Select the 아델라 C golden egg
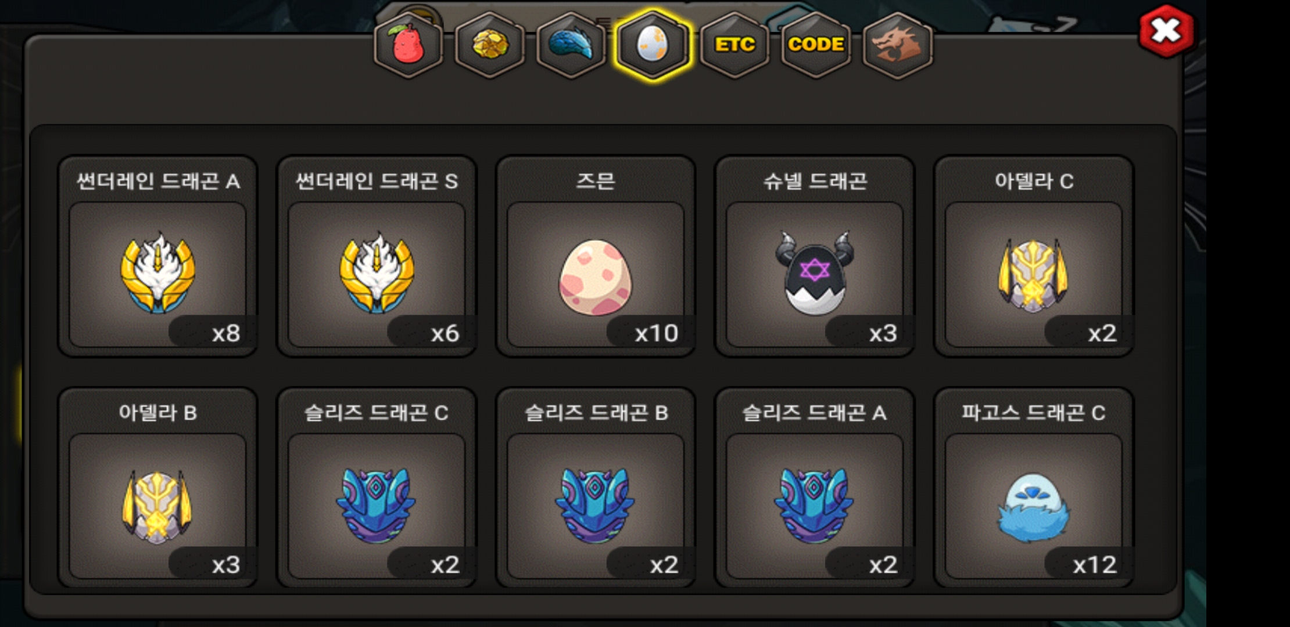Image resolution: width=1290 pixels, height=627 pixels. (x=1034, y=256)
